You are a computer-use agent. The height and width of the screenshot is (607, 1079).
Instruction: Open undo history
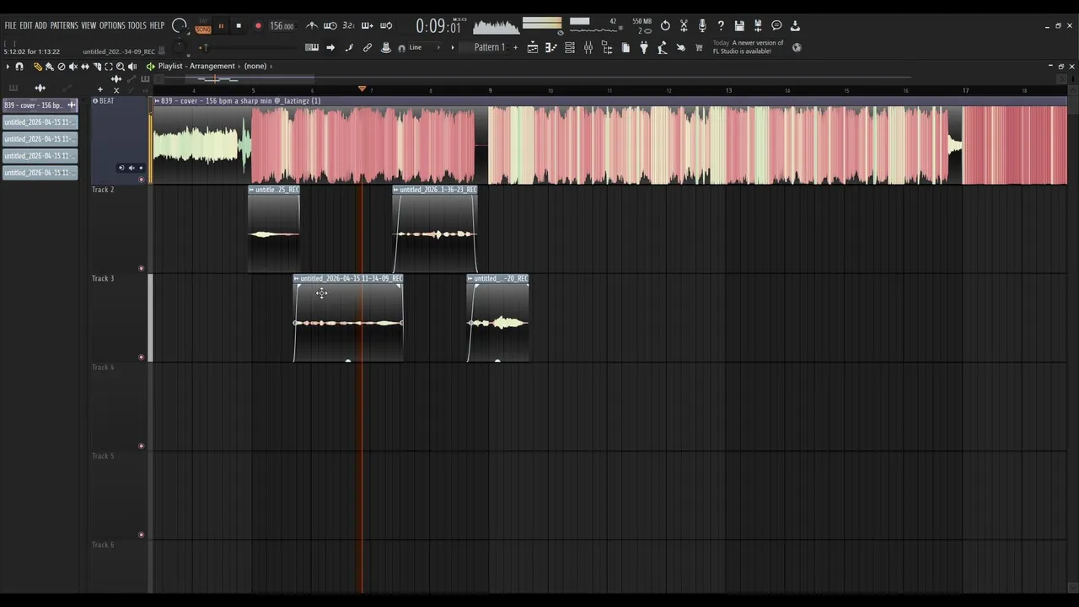pyautogui.click(x=665, y=25)
